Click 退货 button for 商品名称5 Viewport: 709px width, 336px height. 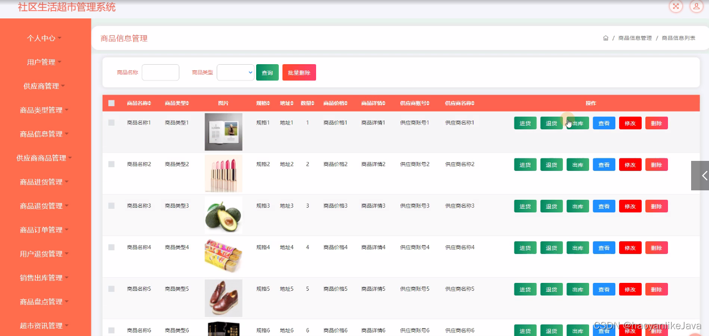point(551,289)
